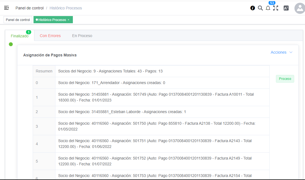Click the Resumen row header cell
This screenshot has height=180, width=305.
(44, 71)
